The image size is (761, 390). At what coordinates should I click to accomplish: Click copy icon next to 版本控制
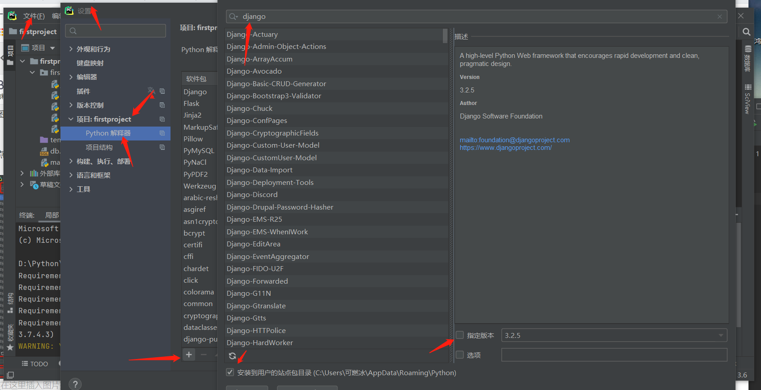(x=162, y=105)
